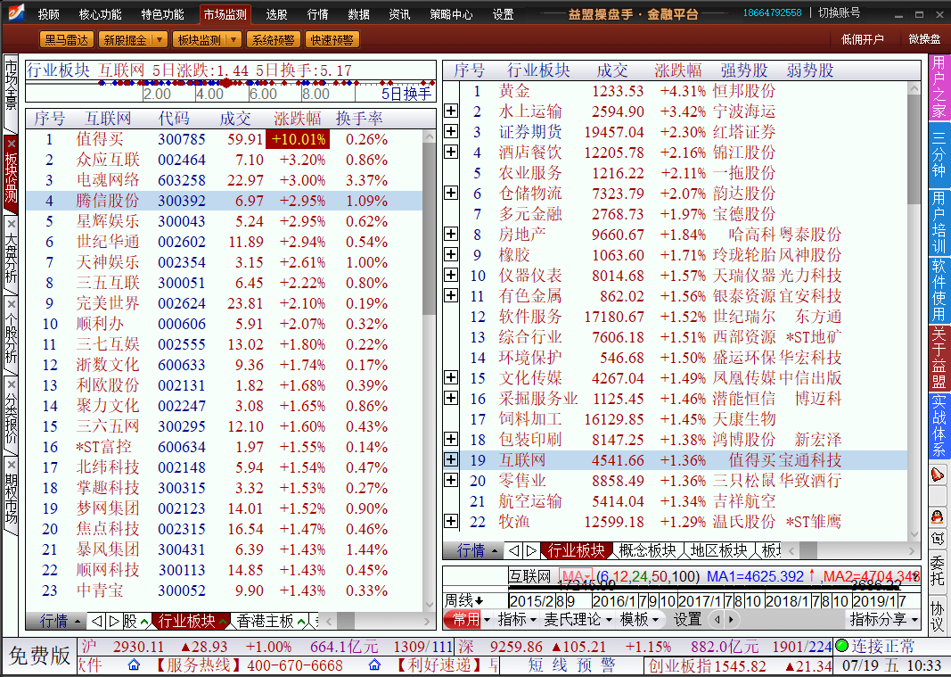The width and height of the screenshot is (951, 677).
Task: Click the 快速预警 button
Action: 332,39
